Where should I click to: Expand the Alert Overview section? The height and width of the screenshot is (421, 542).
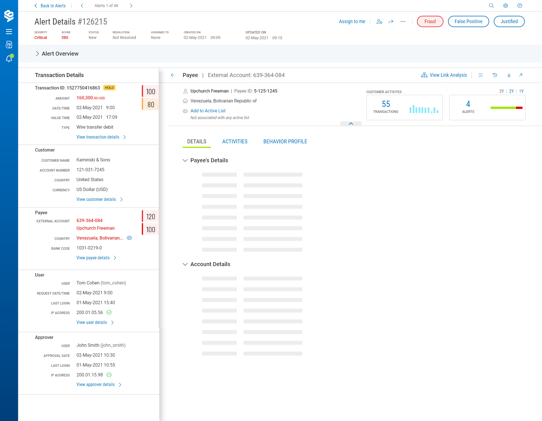pyautogui.click(x=37, y=54)
